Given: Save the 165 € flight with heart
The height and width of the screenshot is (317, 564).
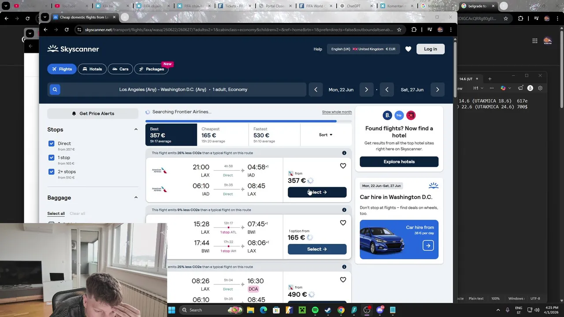Looking at the screenshot, I should (343, 223).
